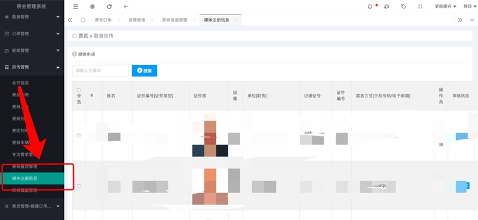Open notifications via the bell icon

tap(370, 7)
